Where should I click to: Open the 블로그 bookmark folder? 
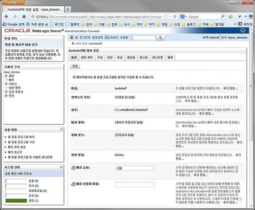pyautogui.click(x=189, y=24)
